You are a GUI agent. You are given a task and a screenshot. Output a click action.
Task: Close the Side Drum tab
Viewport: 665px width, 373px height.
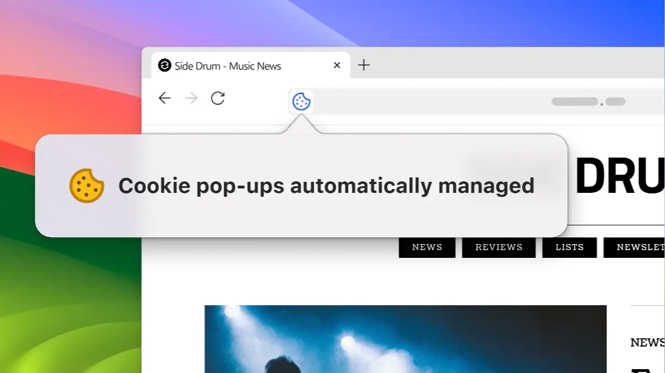[x=337, y=65]
